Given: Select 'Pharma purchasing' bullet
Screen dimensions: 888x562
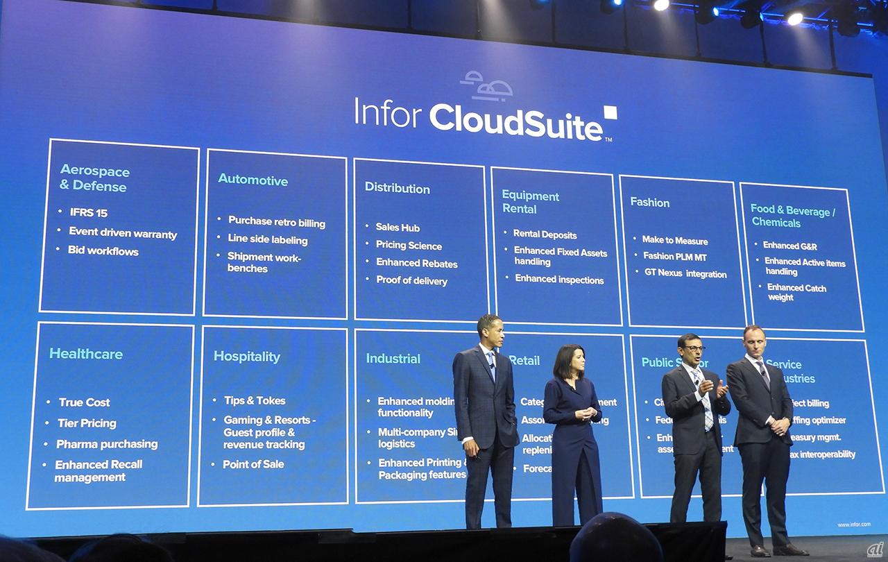Looking at the screenshot, I should (x=107, y=444).
